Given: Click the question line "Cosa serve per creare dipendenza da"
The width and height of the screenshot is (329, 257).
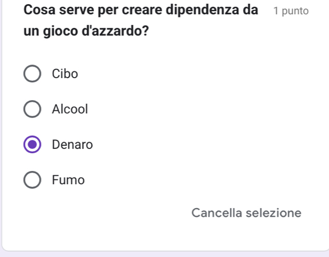Looking at the screenshot, I should pos(141,10).
